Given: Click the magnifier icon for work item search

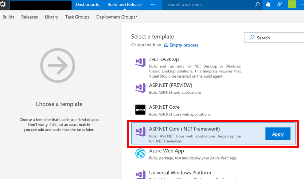Looking at the screenshot, I should pos(257,5).
